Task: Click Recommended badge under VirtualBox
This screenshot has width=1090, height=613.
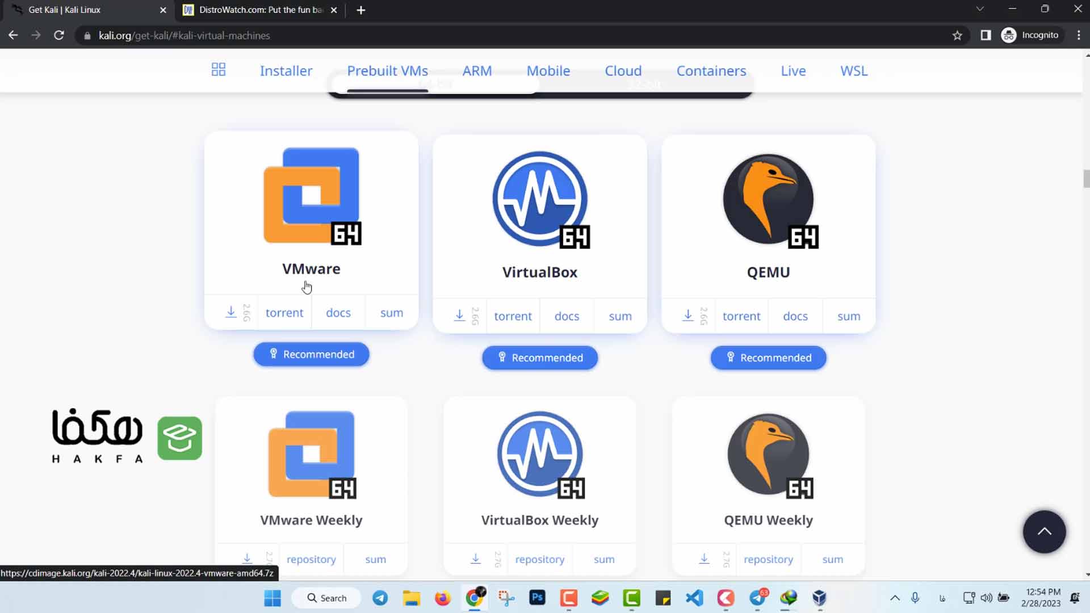Action: [540, 358]
